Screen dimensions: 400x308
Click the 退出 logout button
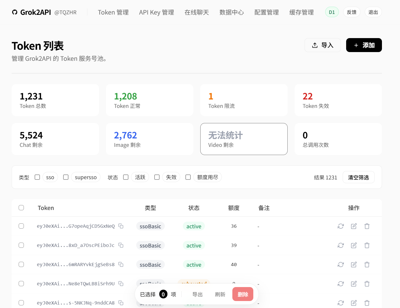click(x=373, y=12)
